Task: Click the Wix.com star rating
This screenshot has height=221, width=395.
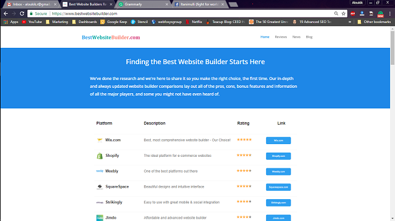Action: [x=244, y=140]
